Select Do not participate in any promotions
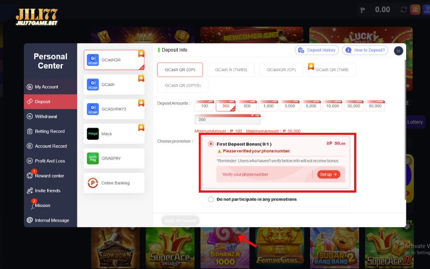The image size is (430, 269). point(211,199)
